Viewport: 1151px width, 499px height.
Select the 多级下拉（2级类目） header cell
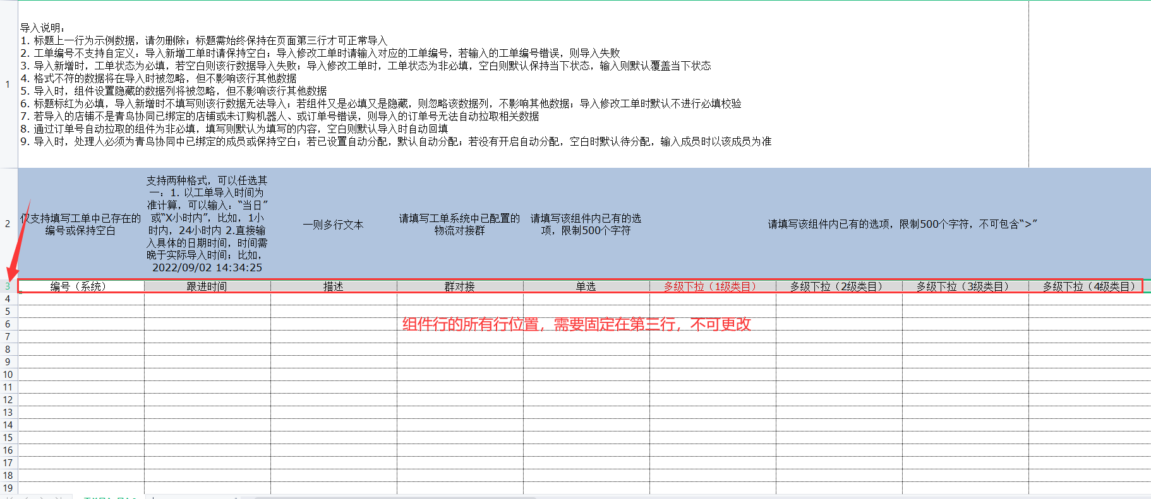[839, 286]
